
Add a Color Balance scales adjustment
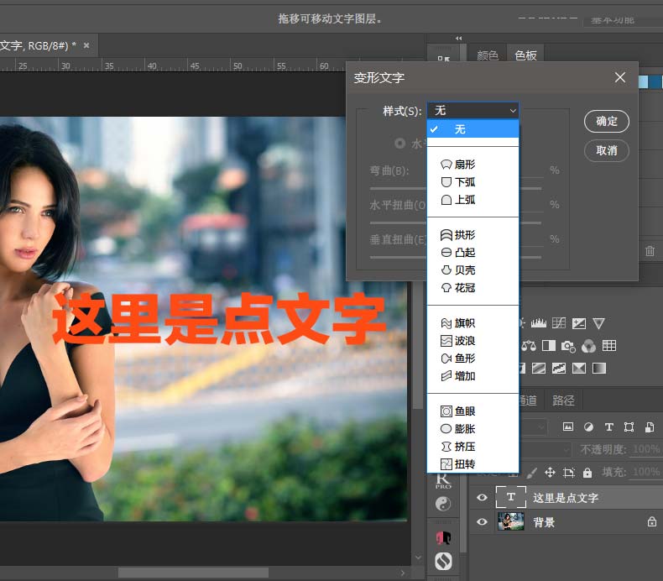(529, 345)
